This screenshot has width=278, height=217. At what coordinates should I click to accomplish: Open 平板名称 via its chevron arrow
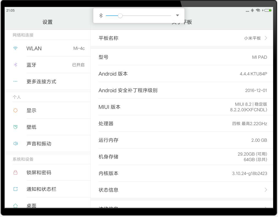266,38
